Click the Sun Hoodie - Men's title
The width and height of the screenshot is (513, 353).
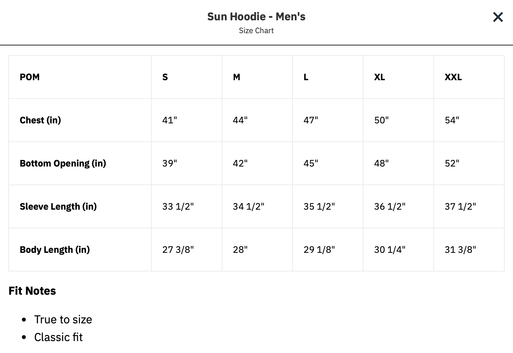(x=256, y=16)
